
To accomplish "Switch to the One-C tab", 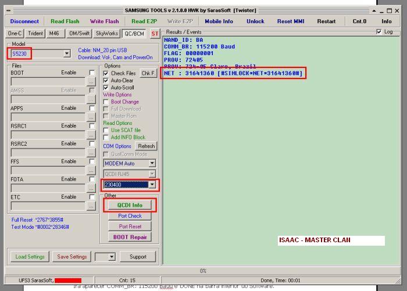I will 15,34.
